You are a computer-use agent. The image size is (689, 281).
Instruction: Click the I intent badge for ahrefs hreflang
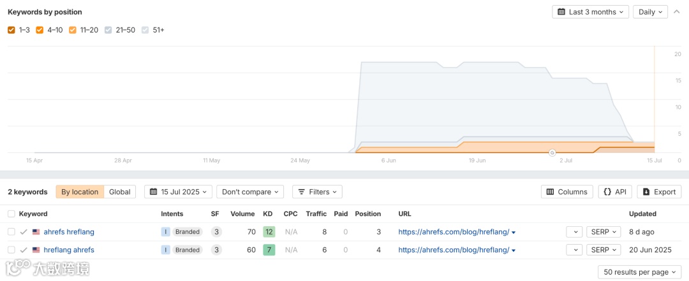[x=166, y=232]
